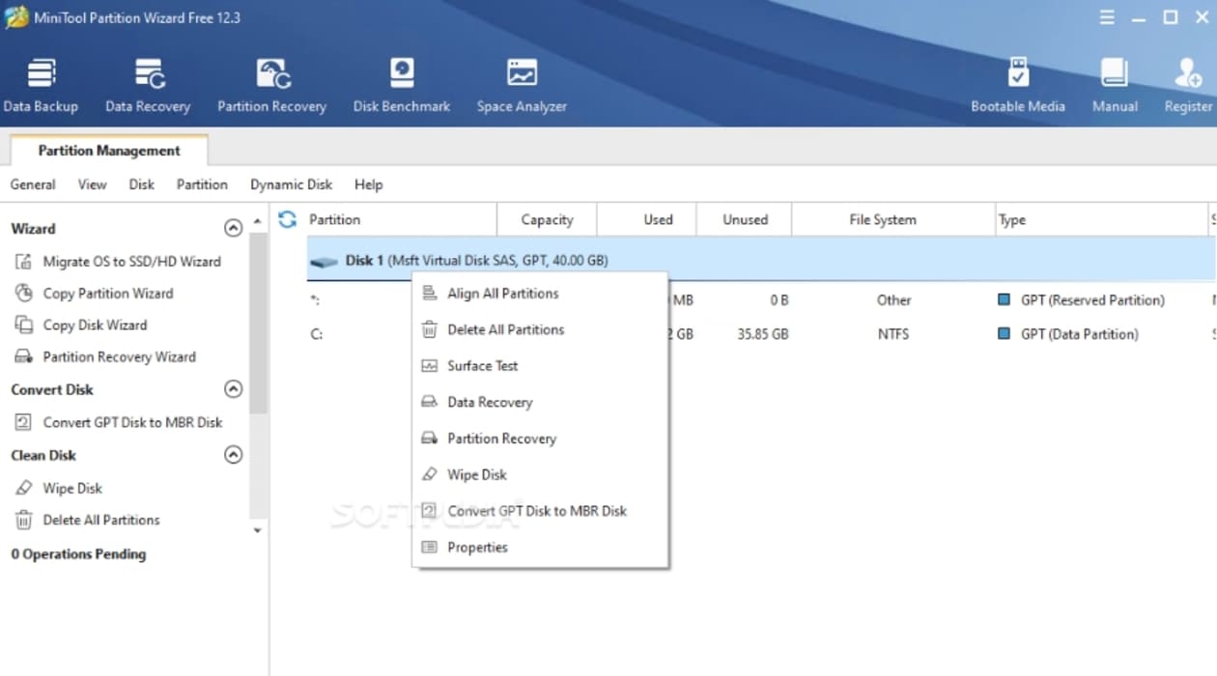Select the C: partition row
The image size is (1217, 676).
760,334
